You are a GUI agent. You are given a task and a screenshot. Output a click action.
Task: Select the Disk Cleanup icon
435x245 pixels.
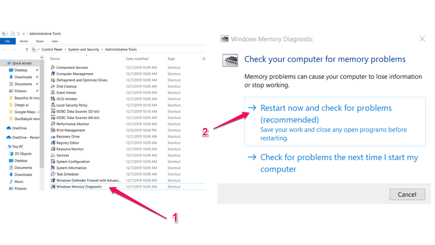53,86
